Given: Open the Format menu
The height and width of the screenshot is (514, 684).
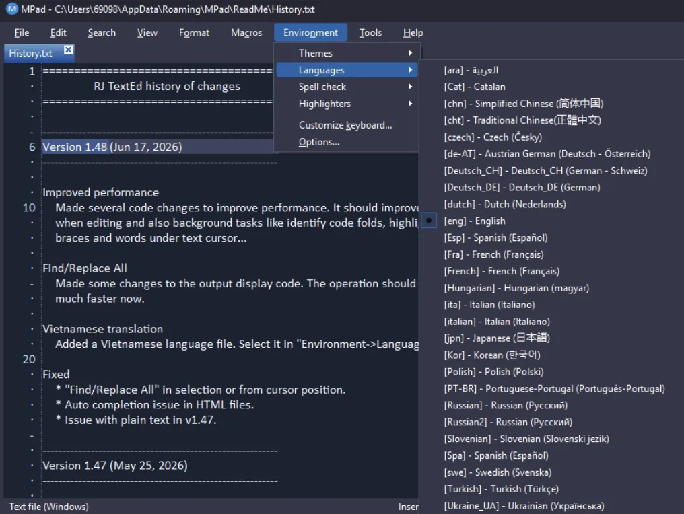Looking at the screenshot, I should pos(194,33).
